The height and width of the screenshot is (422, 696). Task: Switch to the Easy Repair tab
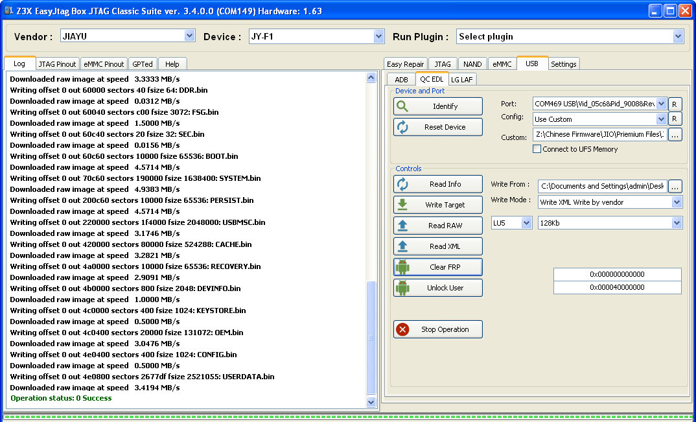tap(405, 64)
